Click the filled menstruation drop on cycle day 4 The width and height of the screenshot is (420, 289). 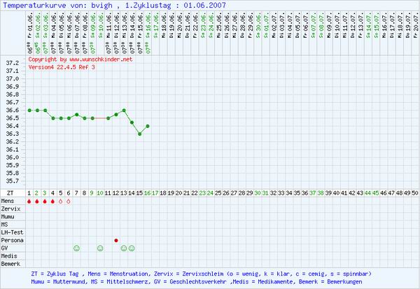[x=53, y=202]
